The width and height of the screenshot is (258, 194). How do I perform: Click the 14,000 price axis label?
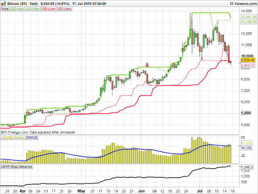pos(246,11)
